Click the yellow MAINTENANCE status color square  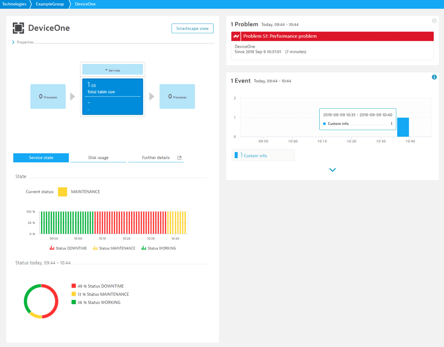(63, 191)
